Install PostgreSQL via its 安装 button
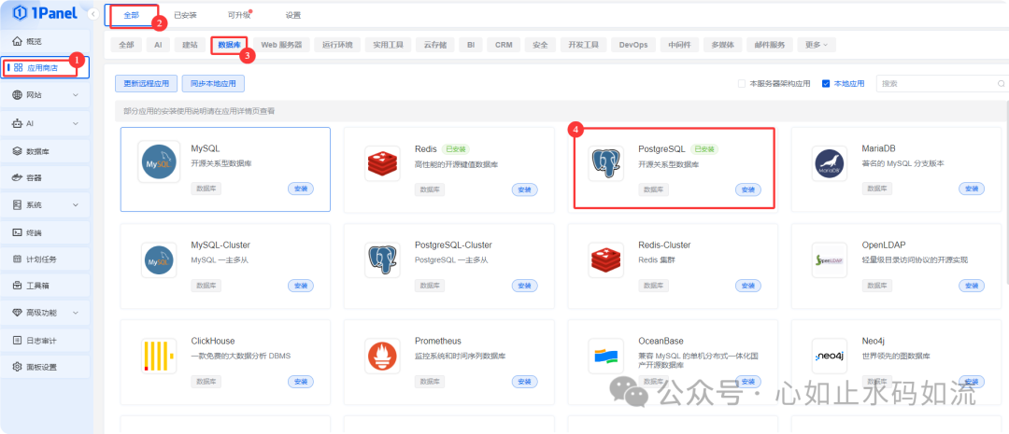Image resolution: width=1009 pixels, height=434 pixels. [x=747, y=189]
